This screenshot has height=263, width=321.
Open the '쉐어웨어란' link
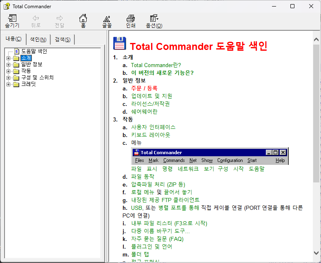(x=144, y=112)
